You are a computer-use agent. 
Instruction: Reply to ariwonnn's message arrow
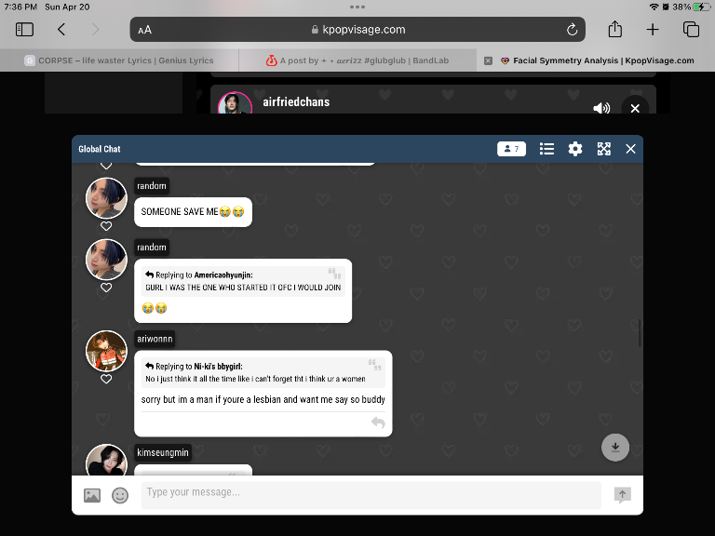tap(378, 422)
